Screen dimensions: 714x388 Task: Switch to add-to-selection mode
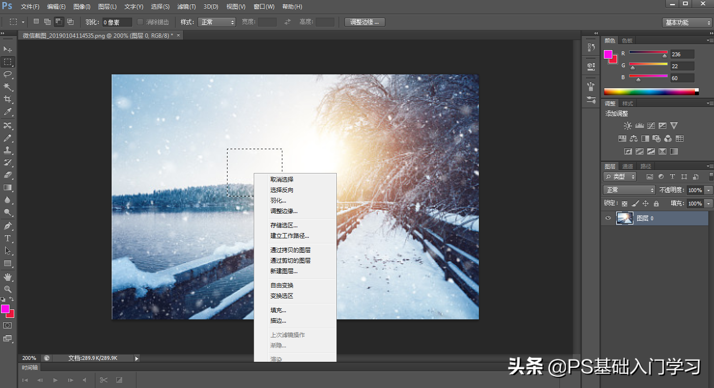coord(47,22)
